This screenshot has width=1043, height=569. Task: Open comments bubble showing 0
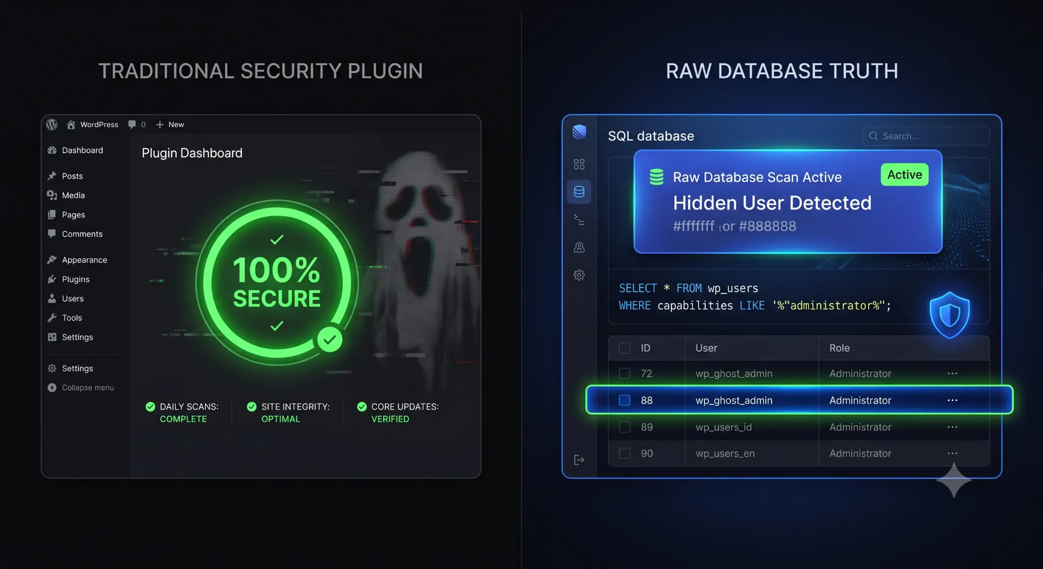coord(137,124)
